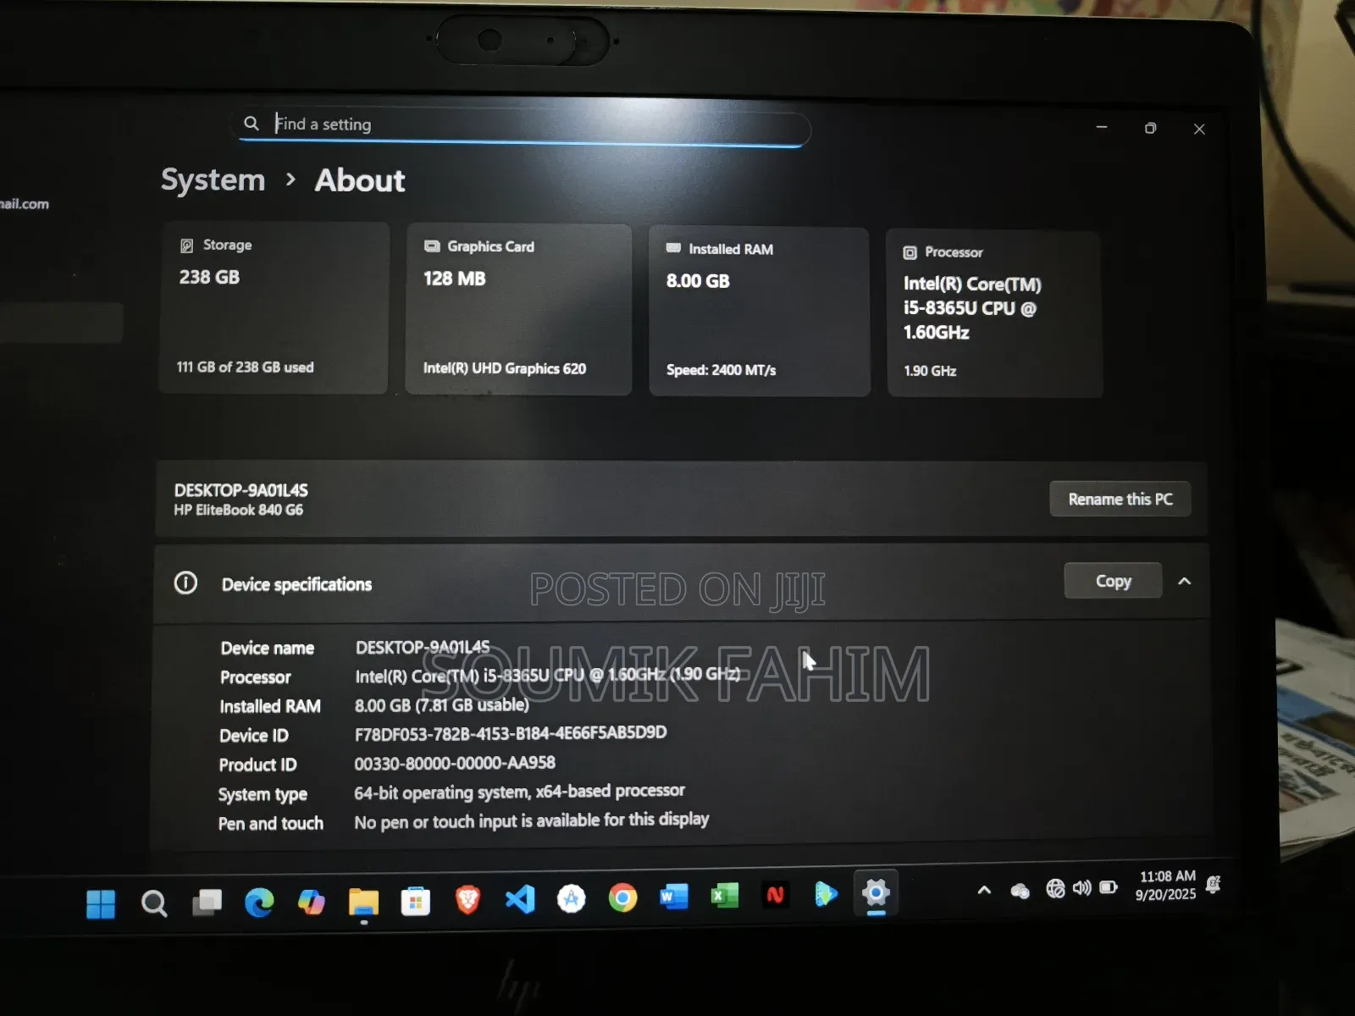Mute audio via the taskbar volume icon
This screenshot has height=1016, width=1355.
tap(1081, 887)
